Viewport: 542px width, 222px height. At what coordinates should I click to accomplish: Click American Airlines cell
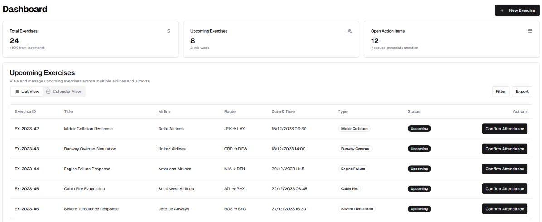click(174, 169)
